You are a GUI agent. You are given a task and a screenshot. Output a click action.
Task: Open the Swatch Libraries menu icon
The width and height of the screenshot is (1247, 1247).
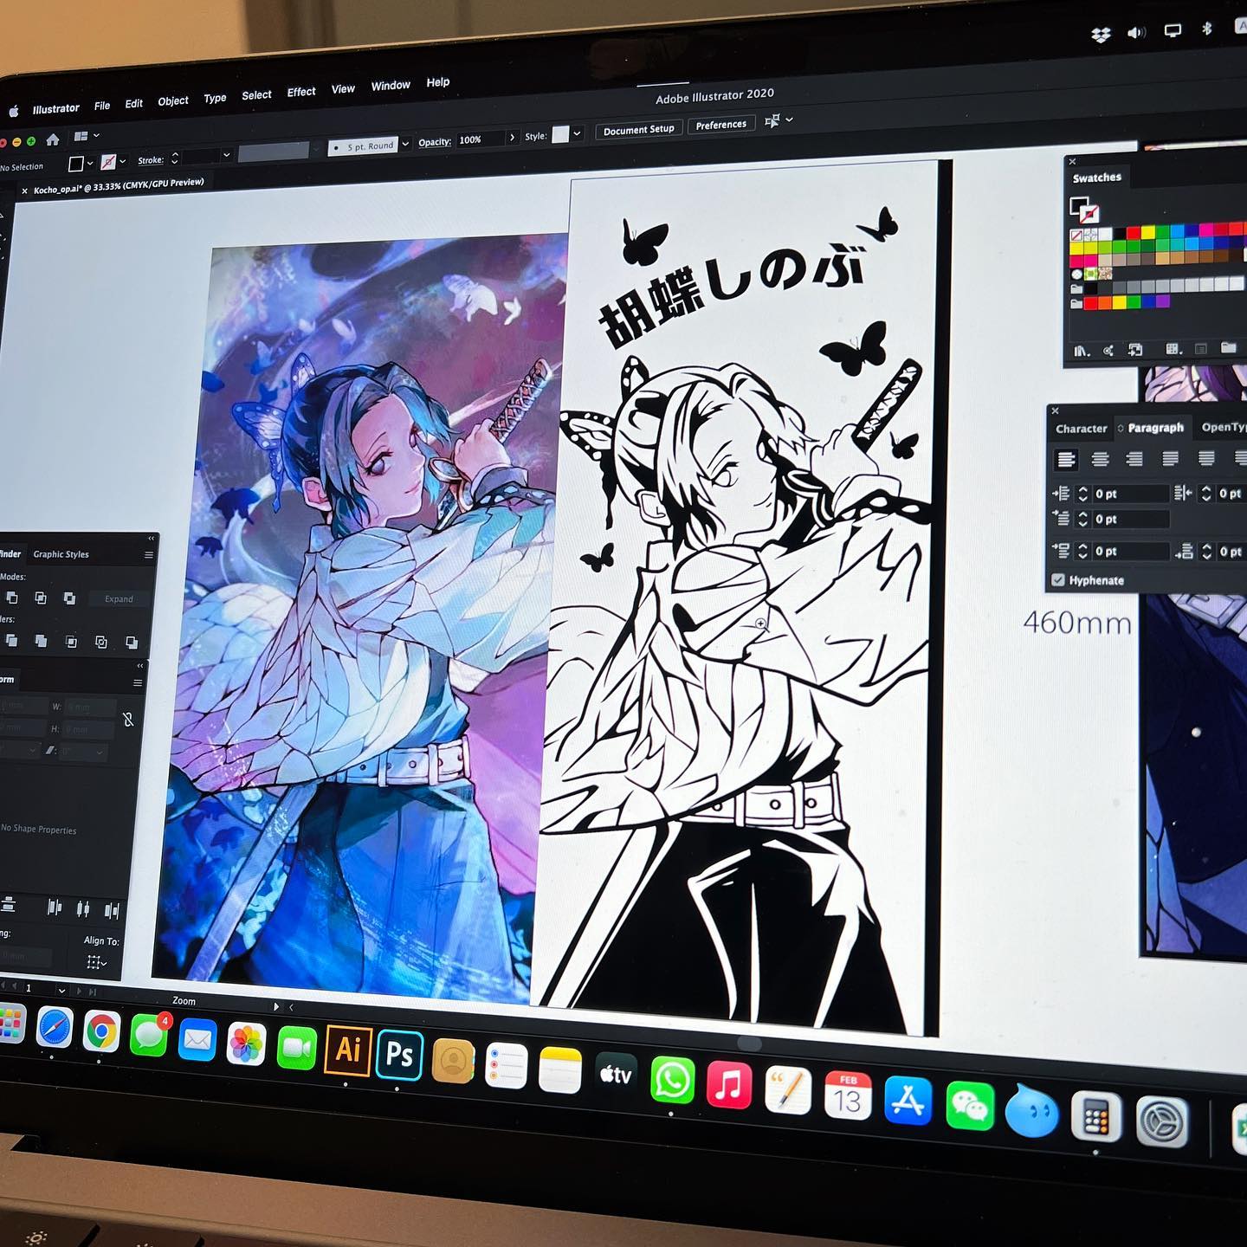point(1082,351)
